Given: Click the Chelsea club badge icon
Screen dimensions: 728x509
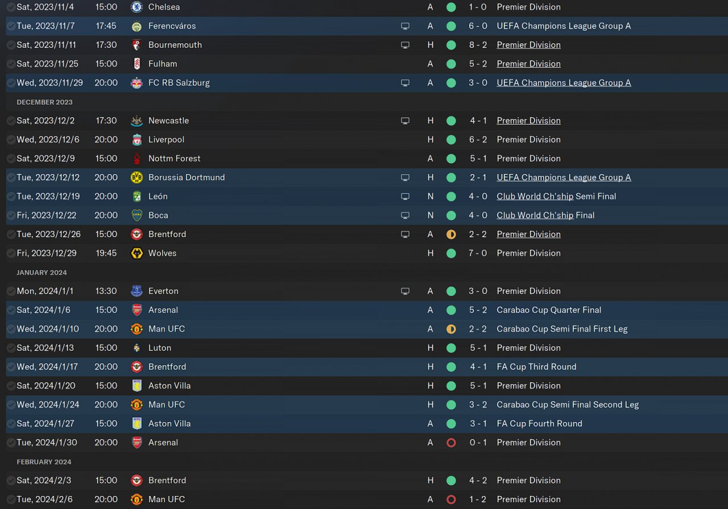Looking at the screenshot, I should point(136,7).
